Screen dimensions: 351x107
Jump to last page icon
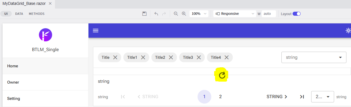point(302,97)
